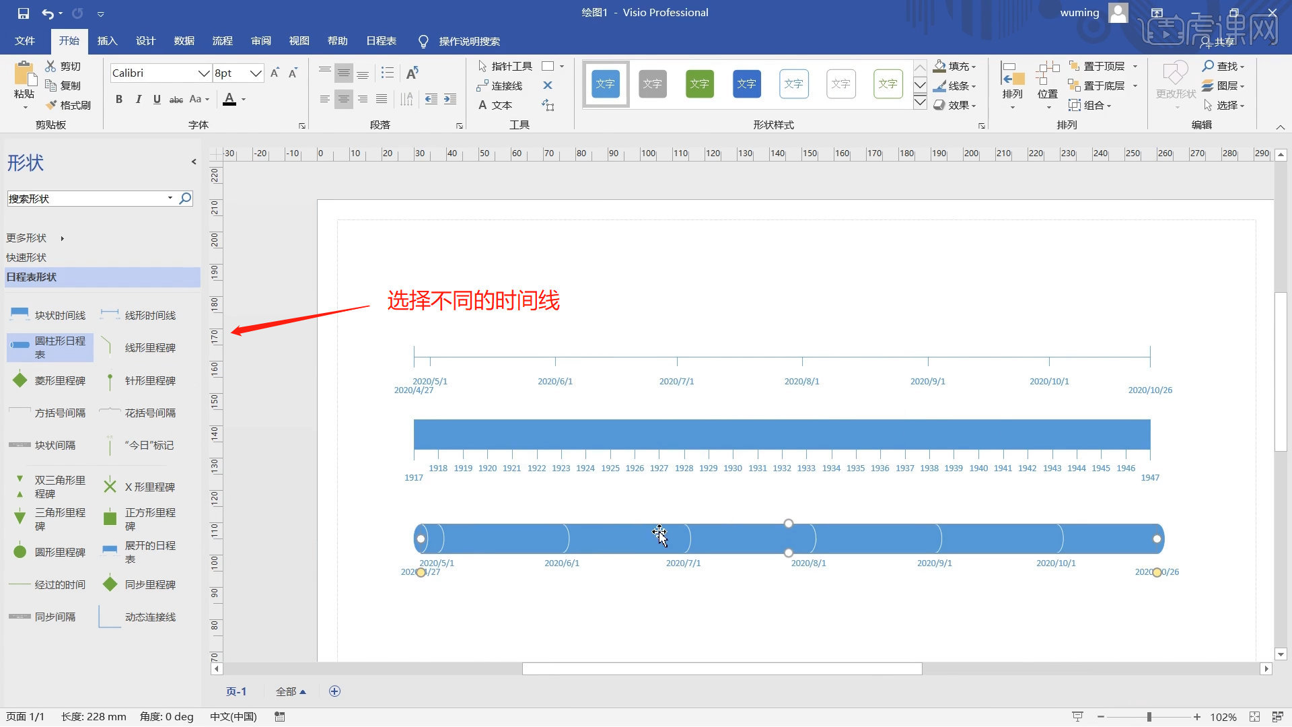Select the Connector tool
Screen dimensions: 1292x727
coord(499,85)
